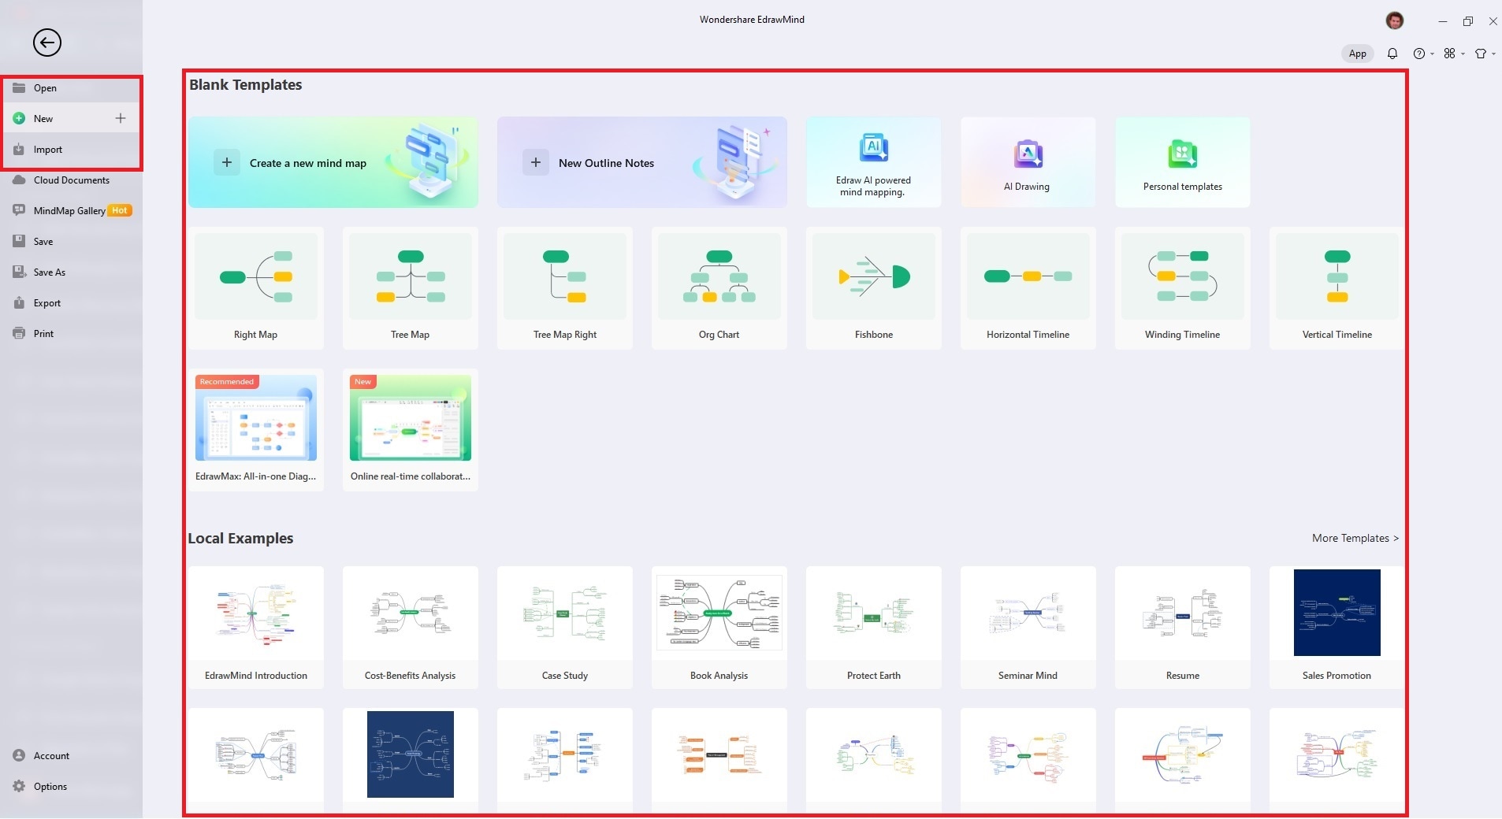The width and height of the screenshot is (1502, 819).
Task: Click plus icon on Create a new mind map
Action: click(x=227, y=162)
